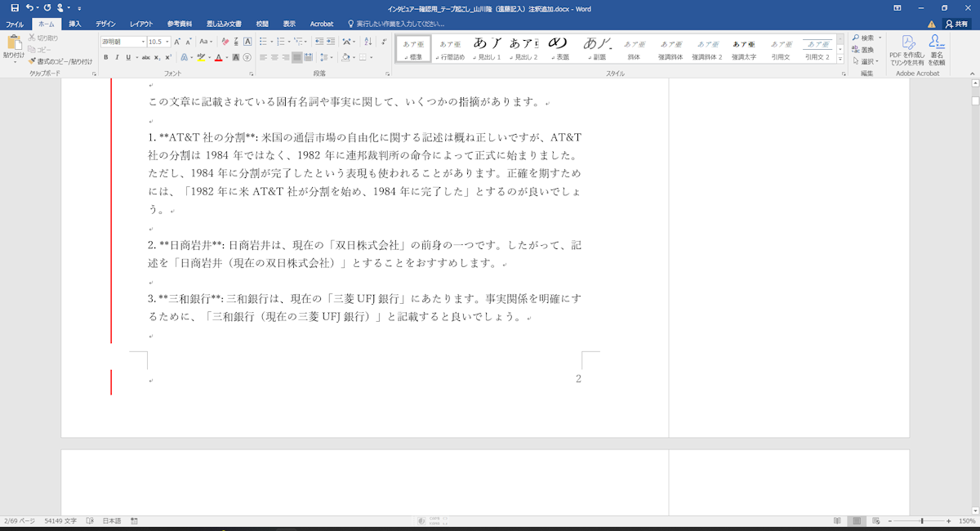
Task: Switch to the 校閲 (Review) tab
Action: point(262,25)
